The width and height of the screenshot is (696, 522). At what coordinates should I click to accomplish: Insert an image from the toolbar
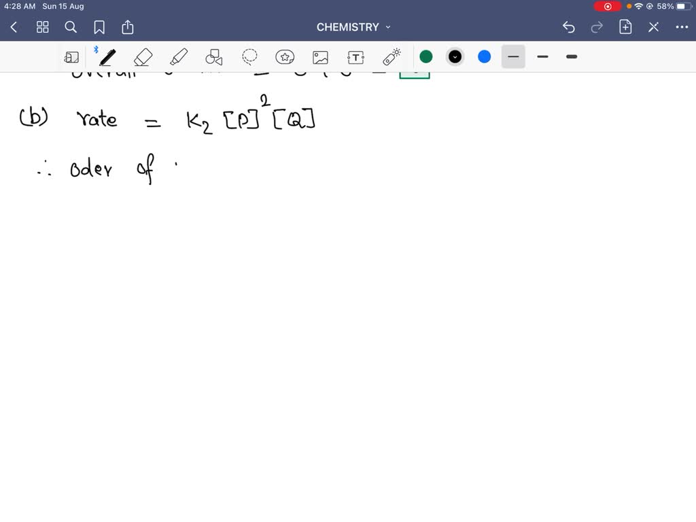coord(320,57)
